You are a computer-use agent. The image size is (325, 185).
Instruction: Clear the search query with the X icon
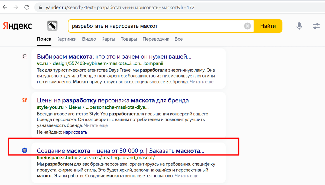pyautogui.click(x=247, y=26)
